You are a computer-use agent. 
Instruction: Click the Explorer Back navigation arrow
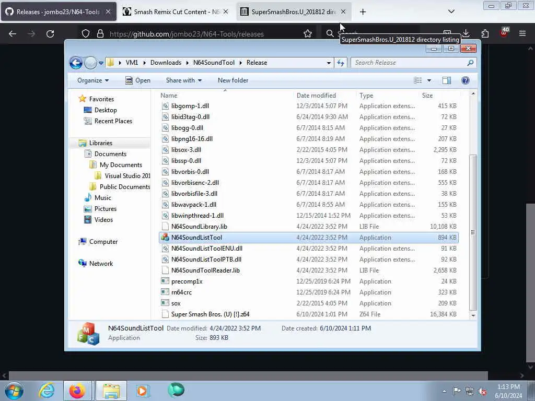[x=76, y=63]
